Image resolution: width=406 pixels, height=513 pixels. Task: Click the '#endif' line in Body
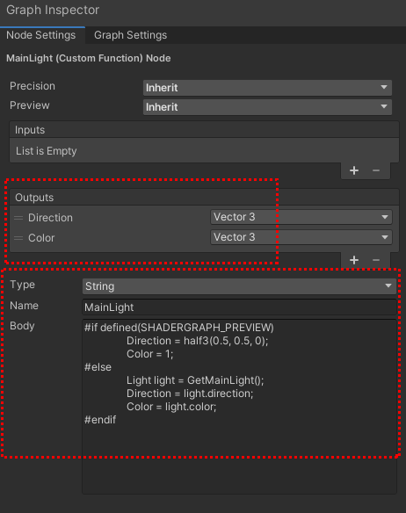(100, 420)
